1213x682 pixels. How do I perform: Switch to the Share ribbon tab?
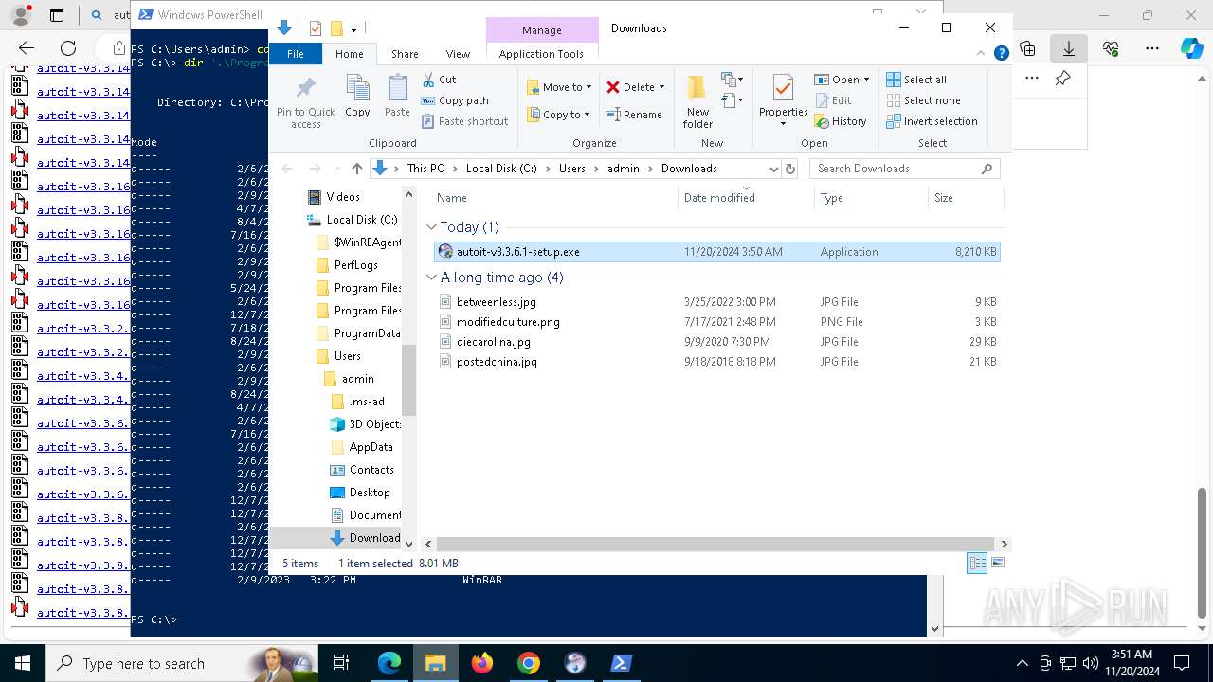[405, 54]
